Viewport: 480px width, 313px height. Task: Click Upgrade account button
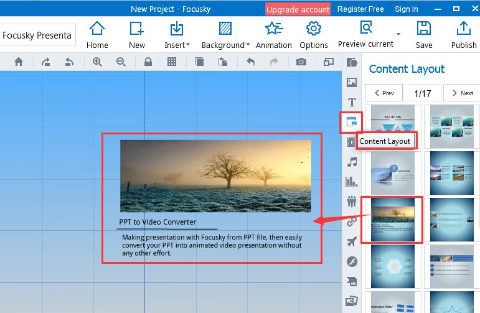click(x=298, y=9)
